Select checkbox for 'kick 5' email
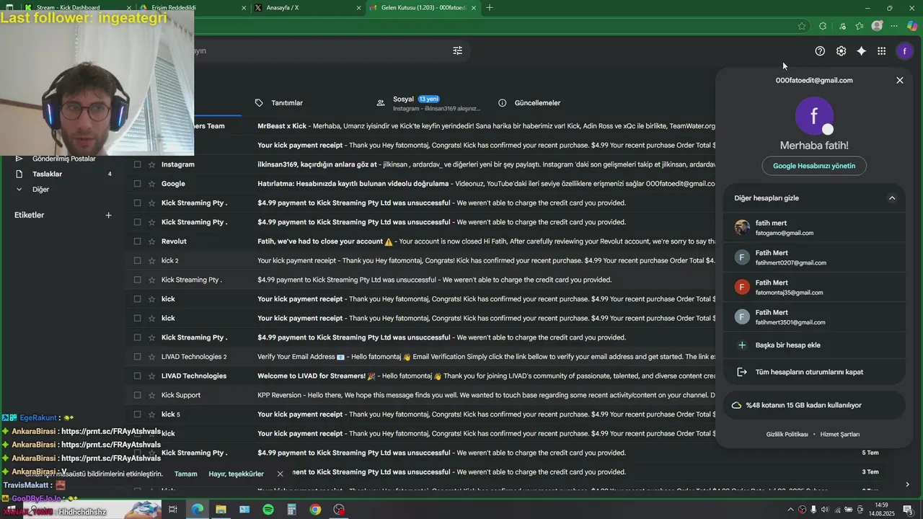The image size is (923, 519). pyautogui.click(x=137, y=414)
